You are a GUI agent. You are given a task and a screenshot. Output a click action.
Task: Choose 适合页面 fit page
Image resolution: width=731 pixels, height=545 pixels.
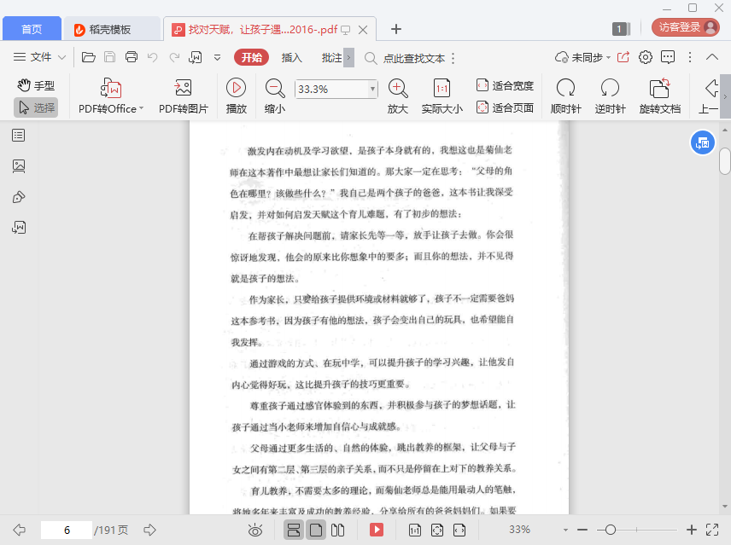click(x=505, y=107)
